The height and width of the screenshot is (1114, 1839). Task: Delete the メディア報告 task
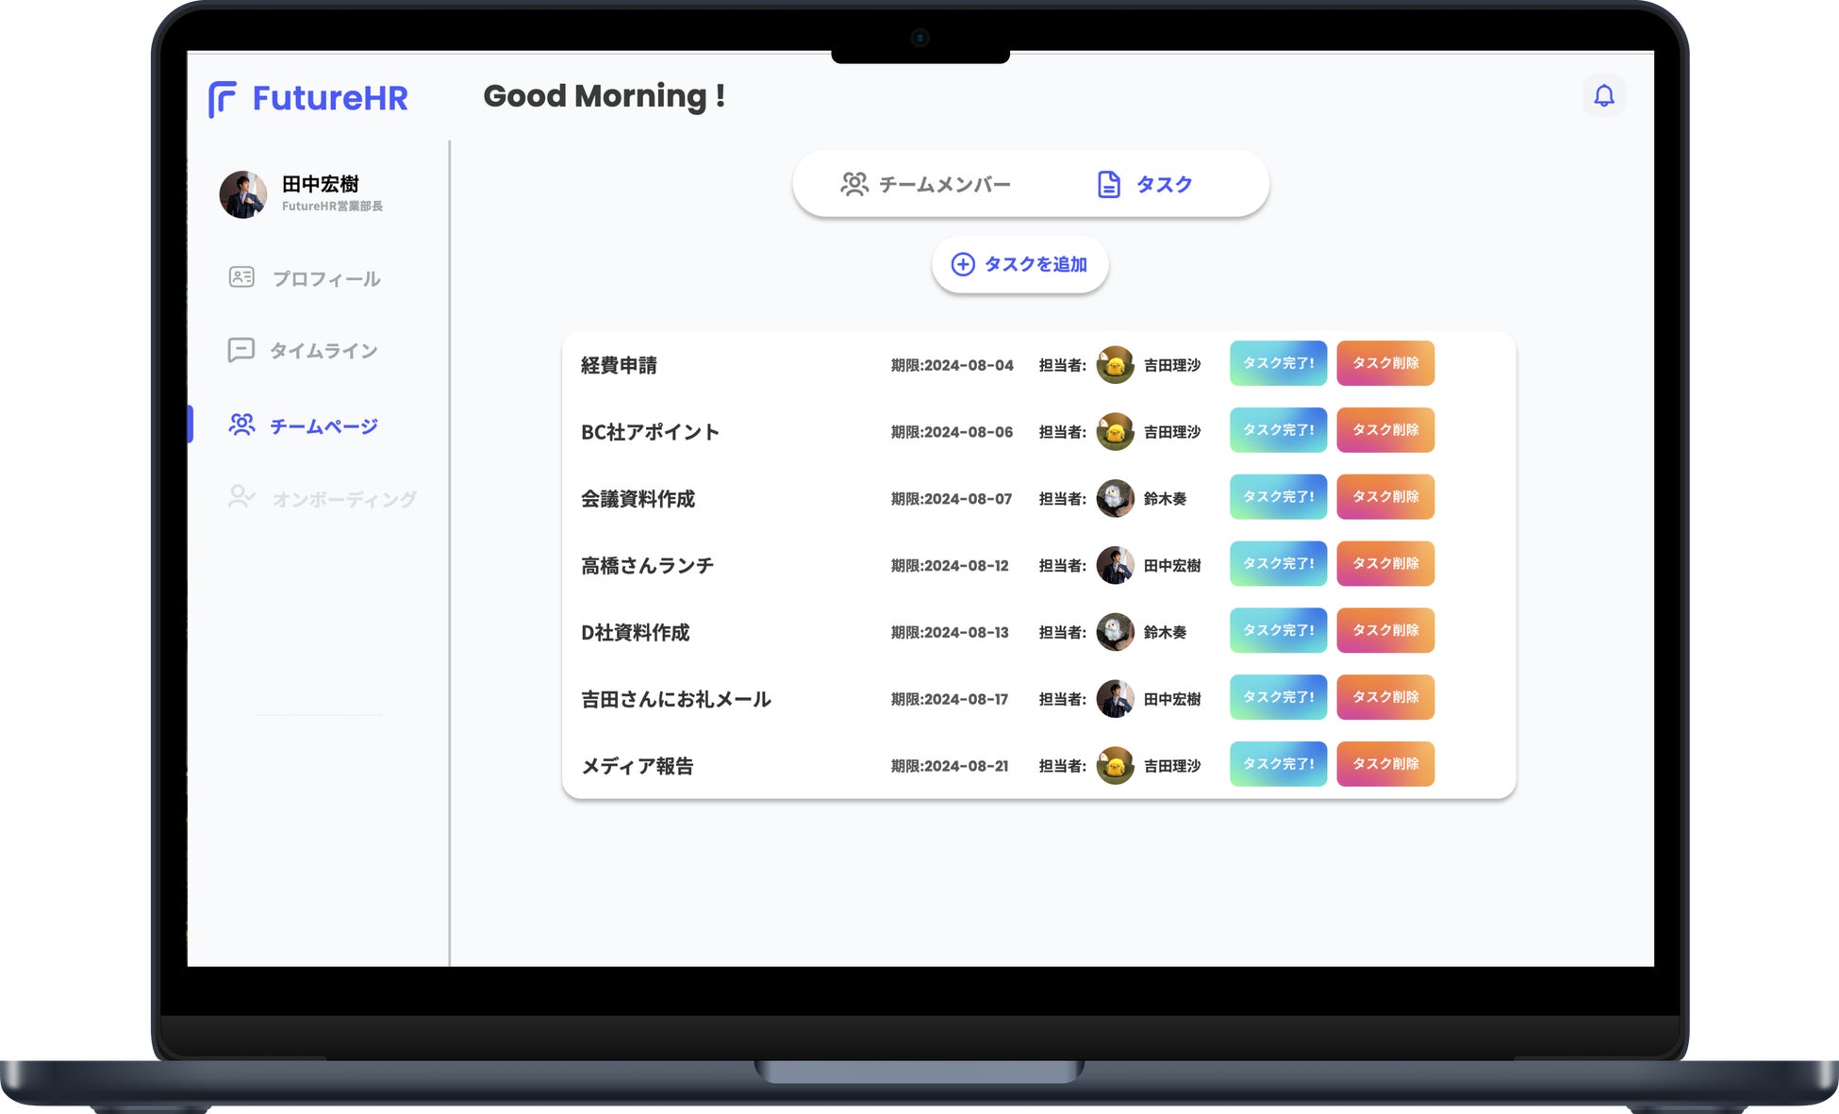1384,764
